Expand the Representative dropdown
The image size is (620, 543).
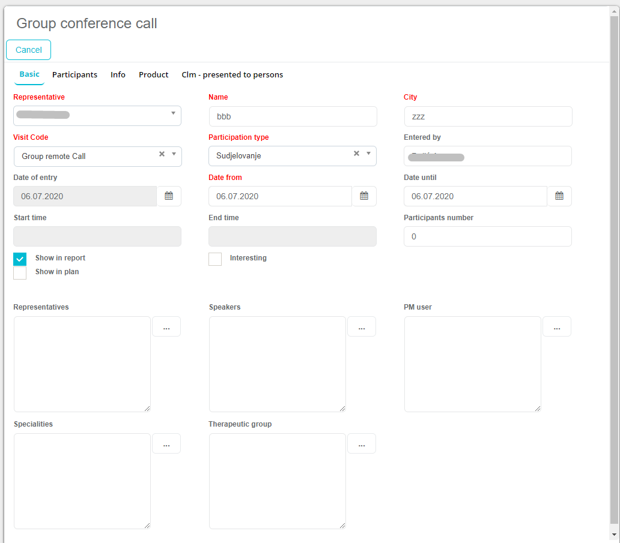pyautogui.click(x=173, y=113)
